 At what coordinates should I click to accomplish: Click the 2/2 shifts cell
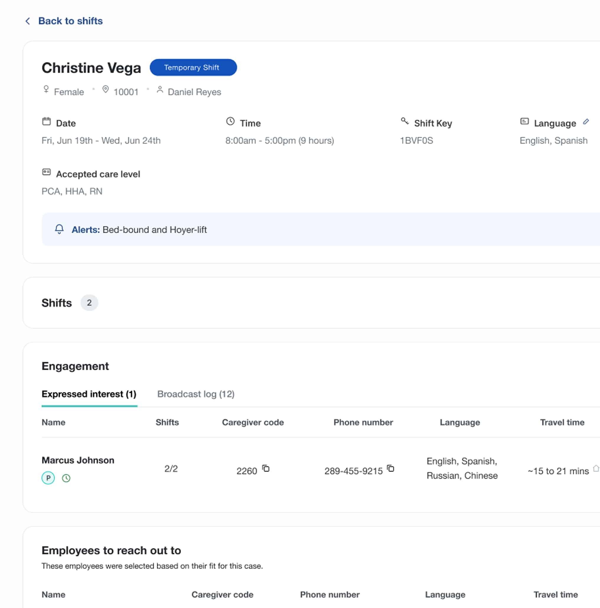point(171,469)
